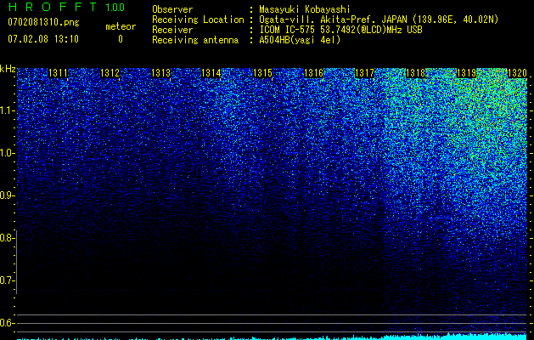
Task: Click the 1.1 frequency axis label
Action: pyautogui.click(x=8, y=110)
